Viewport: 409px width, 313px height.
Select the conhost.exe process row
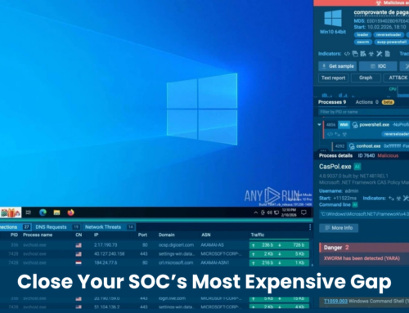(371, 146)
